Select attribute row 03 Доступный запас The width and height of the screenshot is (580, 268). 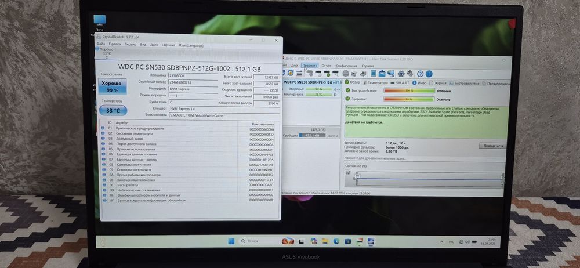pyautogui.click(x=188, y=139)
